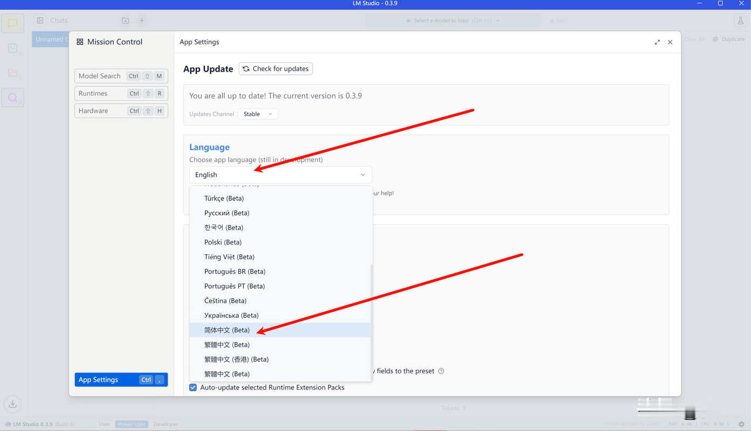Select Tiếng Việt (Beta) language
Screen dimensions: 751x431
click(280, 256)
